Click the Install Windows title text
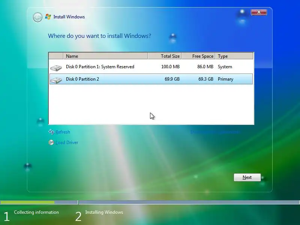The height and width of the screenshot is (225, 300). (69, 17)
